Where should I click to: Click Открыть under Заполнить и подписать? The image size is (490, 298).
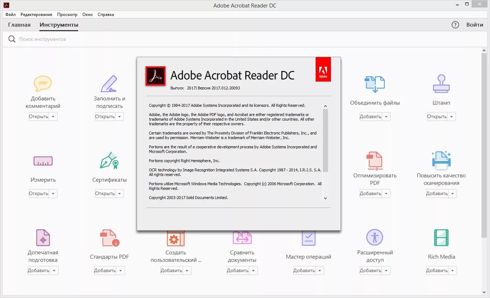(105, 116)
